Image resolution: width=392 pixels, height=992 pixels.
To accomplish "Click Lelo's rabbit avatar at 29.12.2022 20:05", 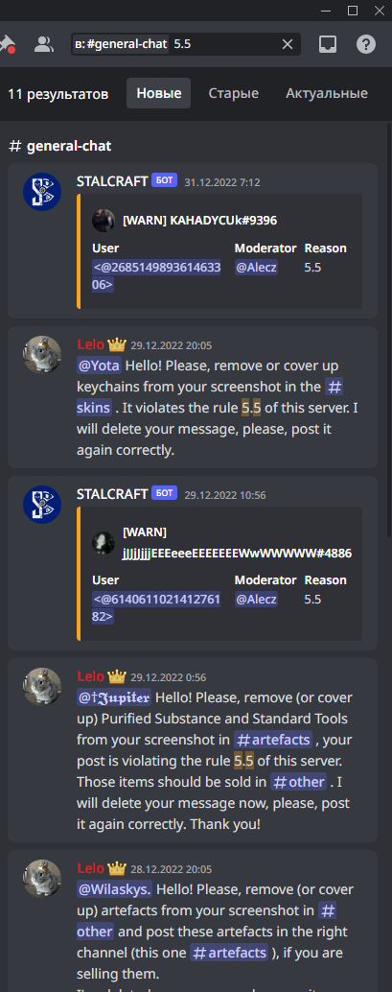I will tap(42, 355).
